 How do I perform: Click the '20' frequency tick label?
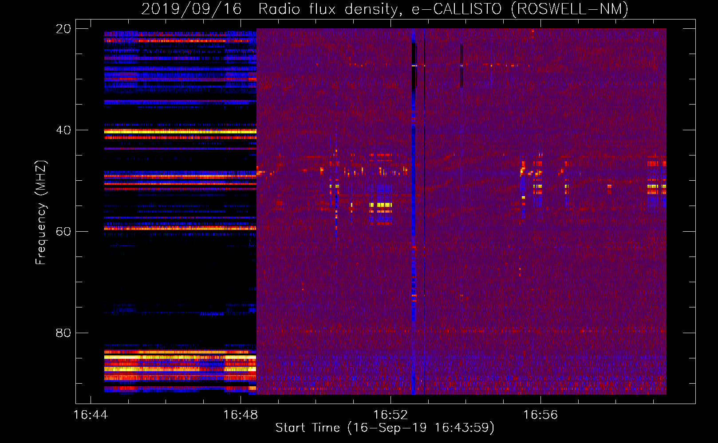63,29
